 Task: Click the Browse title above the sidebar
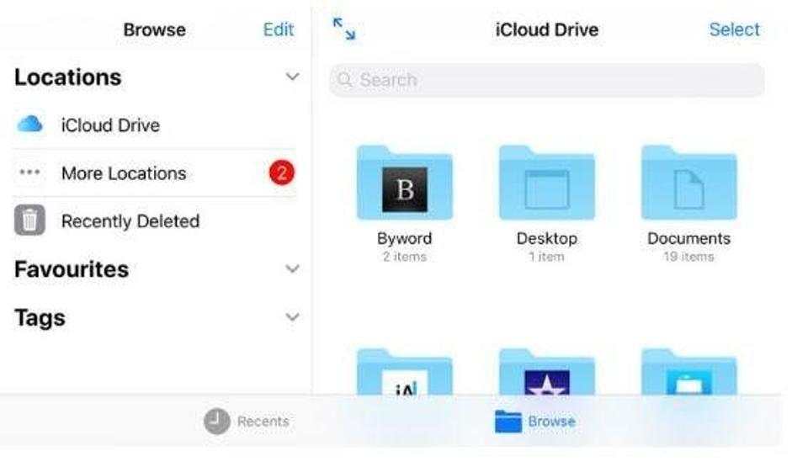(155, 29)
